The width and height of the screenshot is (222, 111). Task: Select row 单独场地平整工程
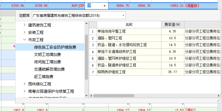coord(129,31)
